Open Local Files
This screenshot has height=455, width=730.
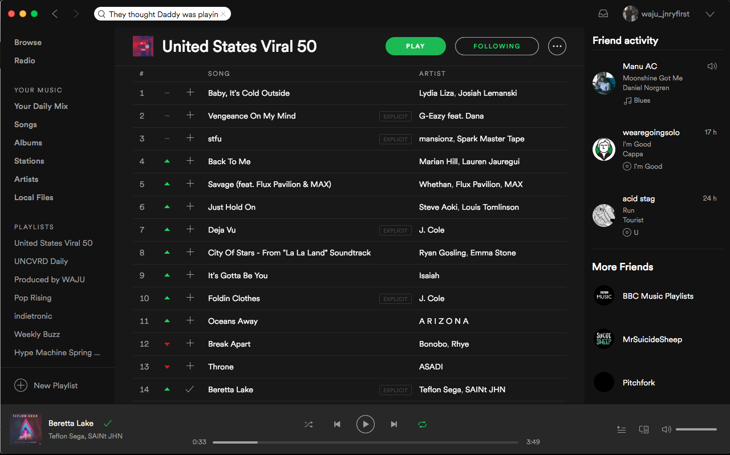[34, 197]
